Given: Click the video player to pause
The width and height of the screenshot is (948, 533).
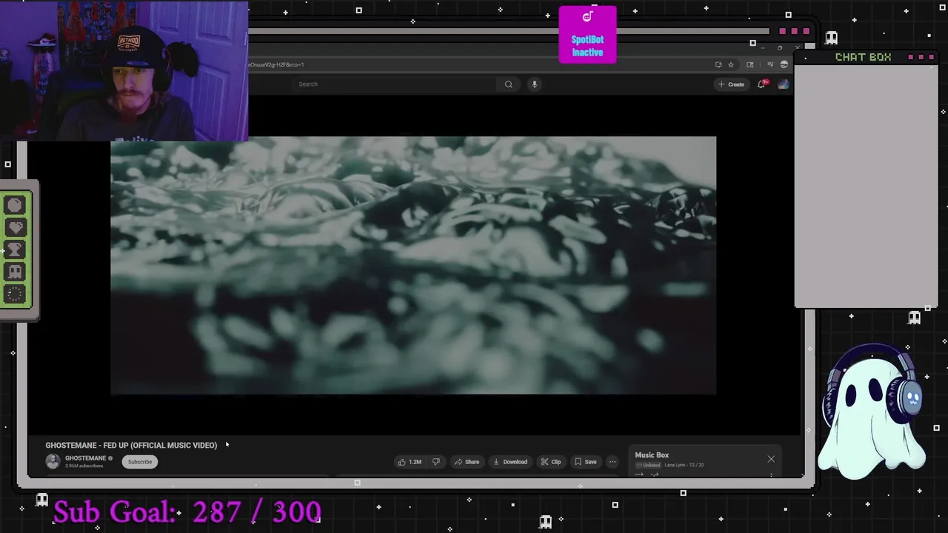Looking at the screenshot, I should pos(413,265).
